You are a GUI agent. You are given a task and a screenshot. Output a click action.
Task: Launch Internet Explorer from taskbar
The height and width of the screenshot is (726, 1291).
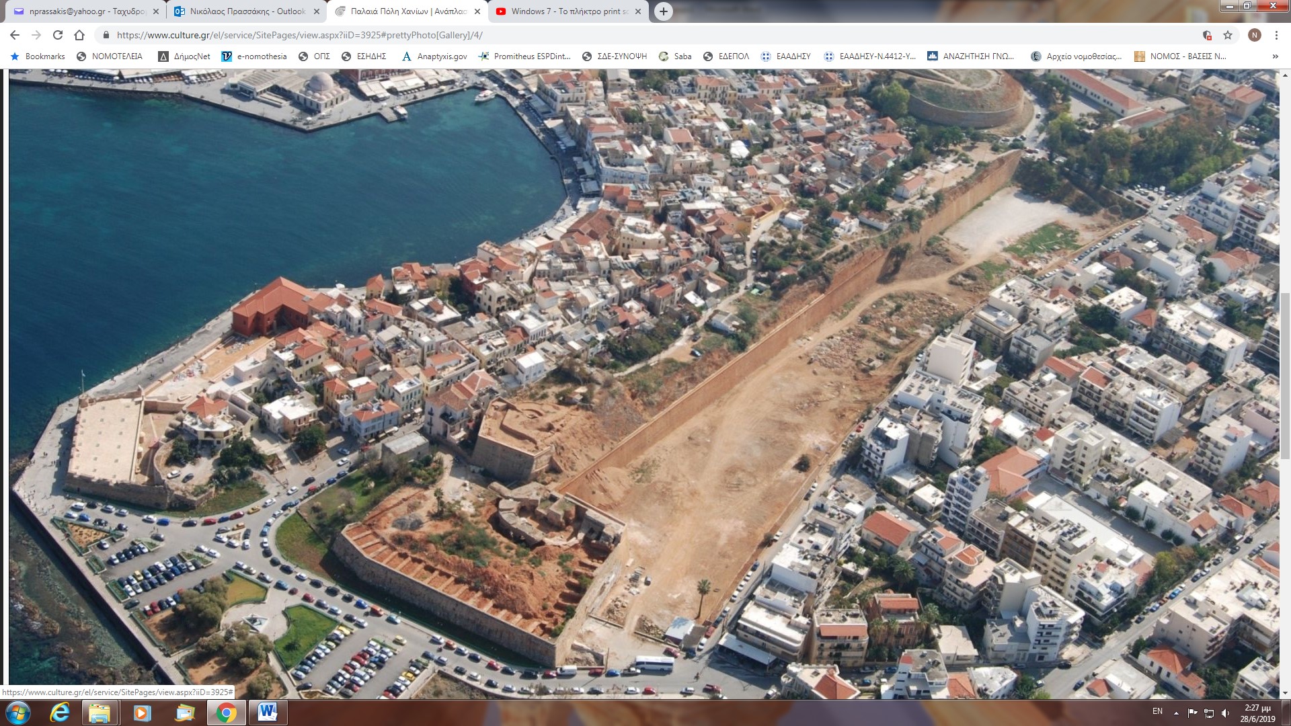click(x=60, y=713)
